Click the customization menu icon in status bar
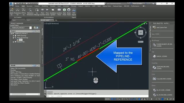 click(x=173, y=99)
